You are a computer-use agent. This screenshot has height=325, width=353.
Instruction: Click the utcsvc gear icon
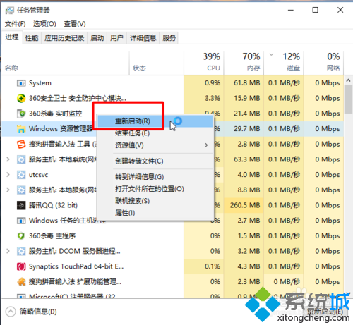tap(21, 175)
